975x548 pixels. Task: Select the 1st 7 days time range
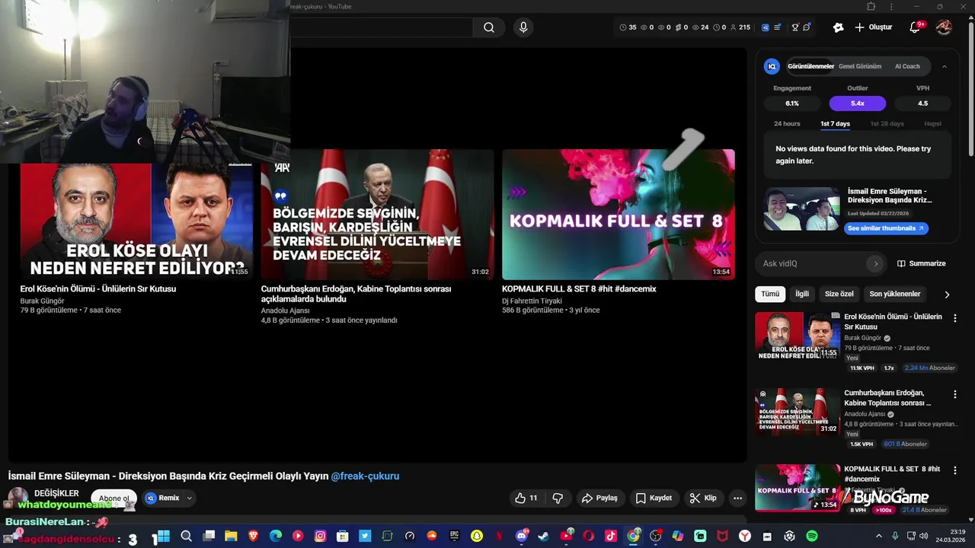click(x=835, y=123)
